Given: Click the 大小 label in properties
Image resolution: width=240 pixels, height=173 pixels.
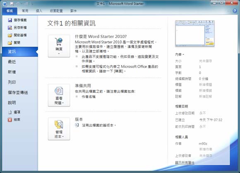Looking at the screenshot, I should 178,61.
